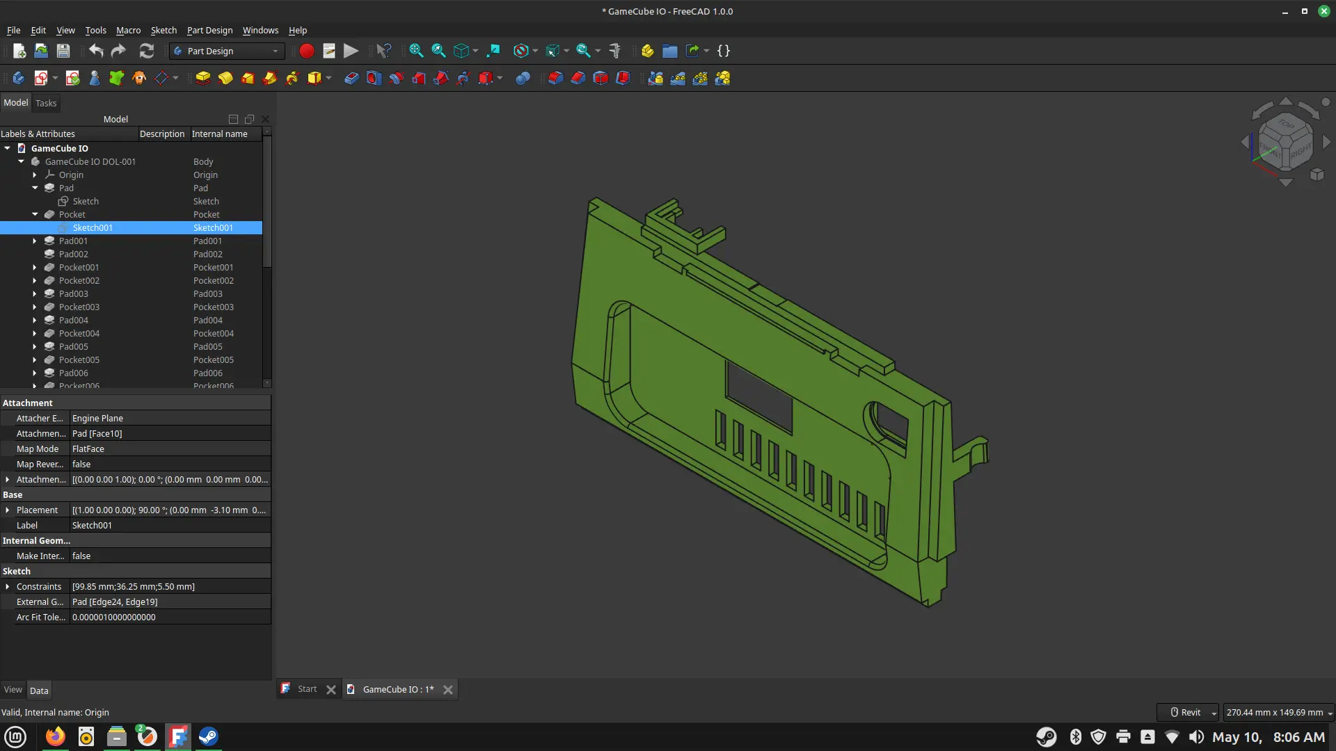Open subtractive primitive dropdown arrow
The height and width of the screenshot is (751, 1336).
click(500, 78)
